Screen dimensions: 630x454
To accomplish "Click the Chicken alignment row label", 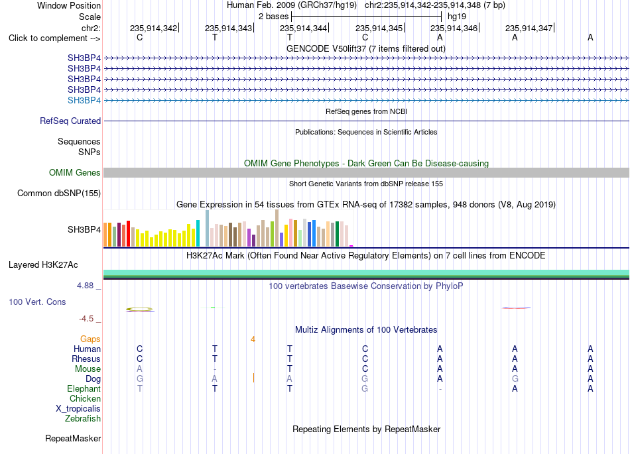I will (x=85, y=398).
